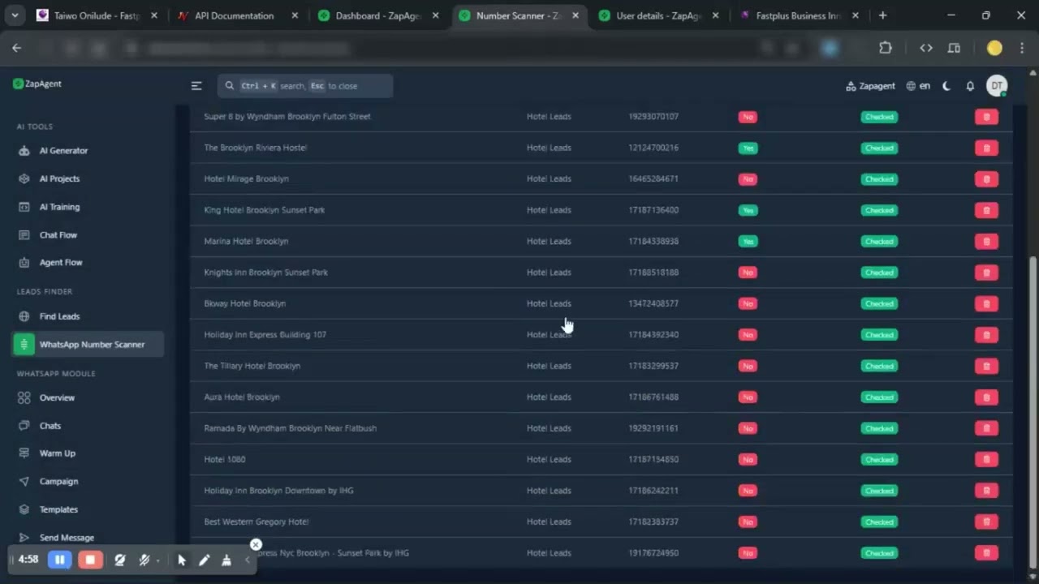Delete the Bkway Hotel Brooklyn row
Viewport: 1039px width, 584px height.
pyautogui.click(x=986, y=304)
